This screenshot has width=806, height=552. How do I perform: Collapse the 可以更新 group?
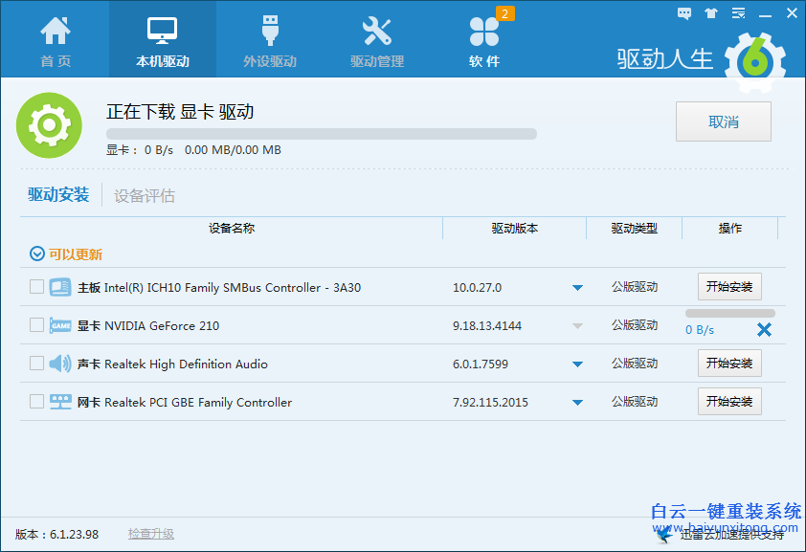pos(34,254)
